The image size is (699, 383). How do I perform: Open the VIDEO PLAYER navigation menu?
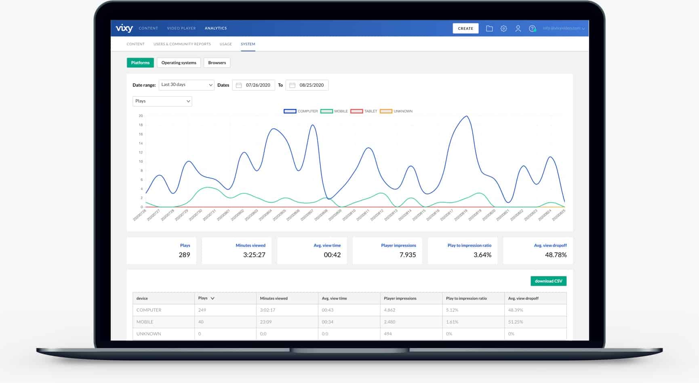click(x=181, y=28)
